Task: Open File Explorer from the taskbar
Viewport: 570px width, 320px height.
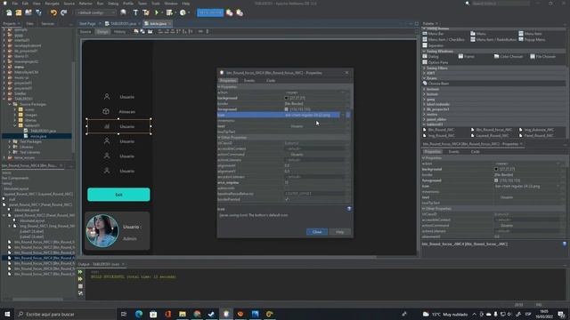Action: pyautogui.click(x=183, y=314)
